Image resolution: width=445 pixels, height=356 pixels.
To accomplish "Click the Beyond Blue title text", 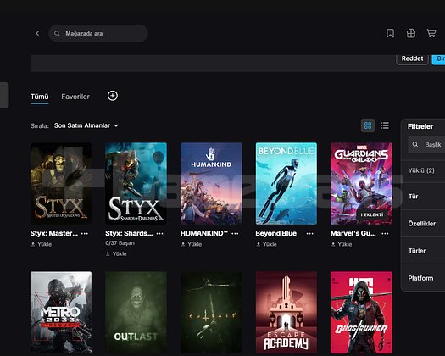I will [x=275, y=233].
